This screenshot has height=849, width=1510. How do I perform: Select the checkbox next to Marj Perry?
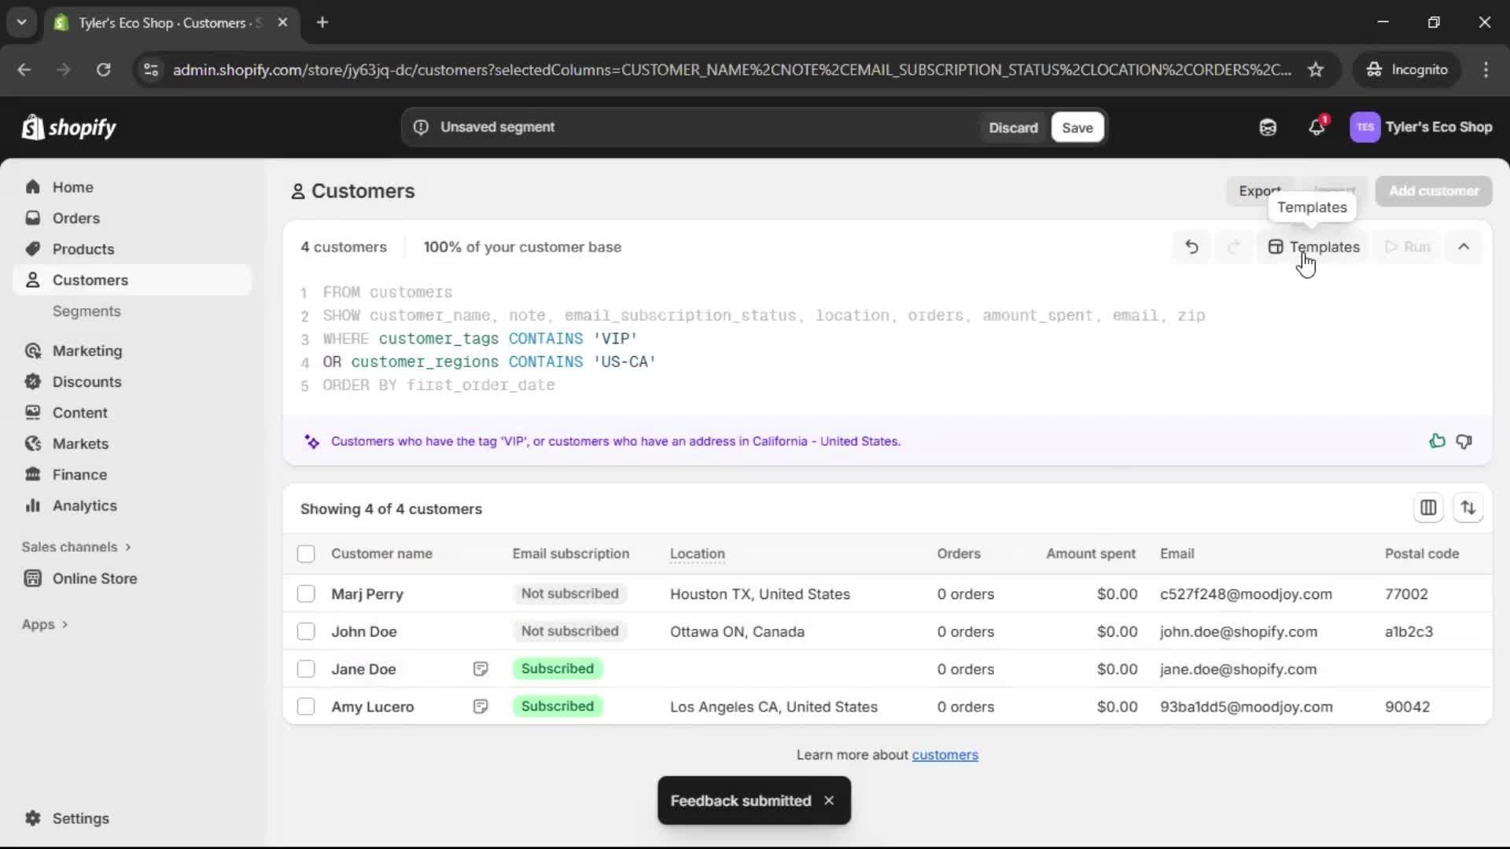(x=306, y=594)
